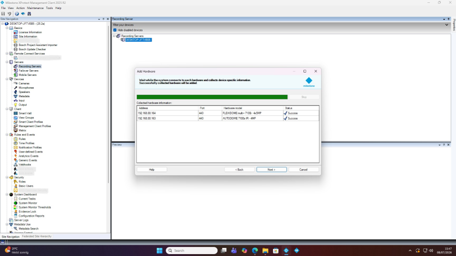Collapse Rules and Events tree node

coord(7,135)
